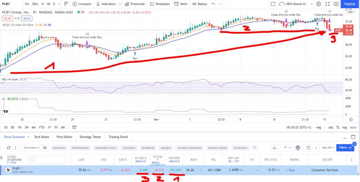Viewport: 360px width, 182px height.
Task: Click the PLBY symbol search field
Action: pos(11,4)
